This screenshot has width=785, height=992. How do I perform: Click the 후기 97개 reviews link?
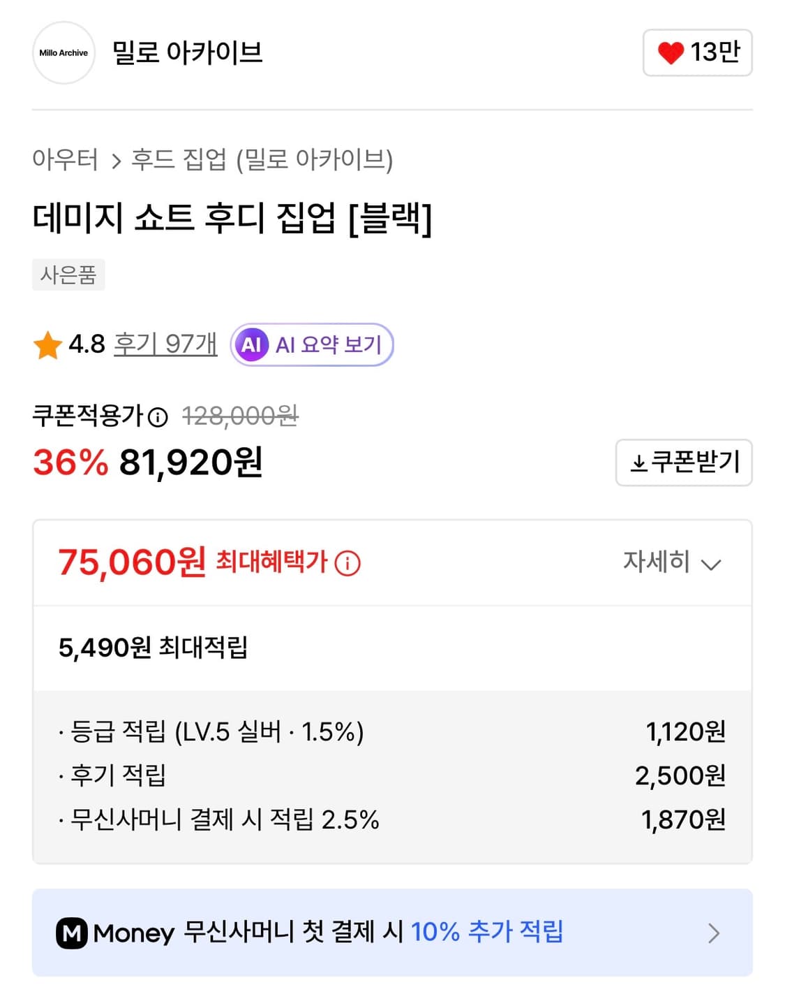click(165, 343)
